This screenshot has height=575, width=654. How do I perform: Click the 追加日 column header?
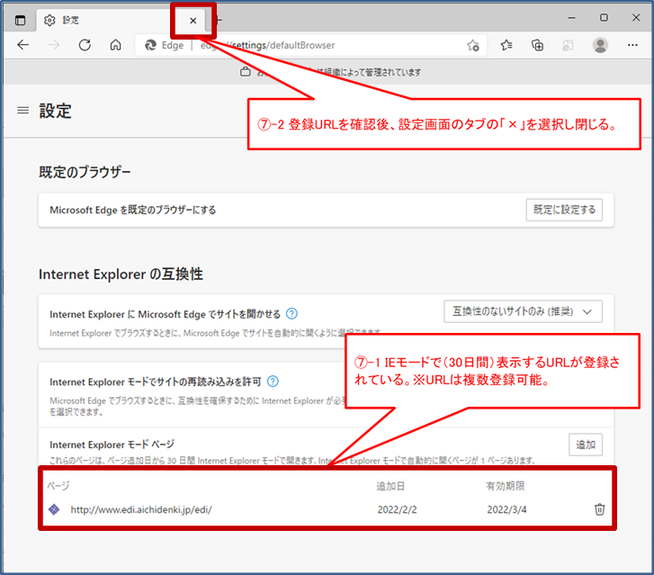coord(390,486)
